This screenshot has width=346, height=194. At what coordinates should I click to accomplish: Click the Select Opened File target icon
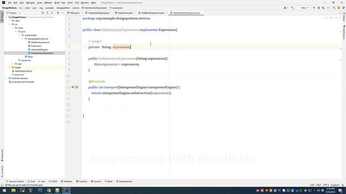[43, 13]
